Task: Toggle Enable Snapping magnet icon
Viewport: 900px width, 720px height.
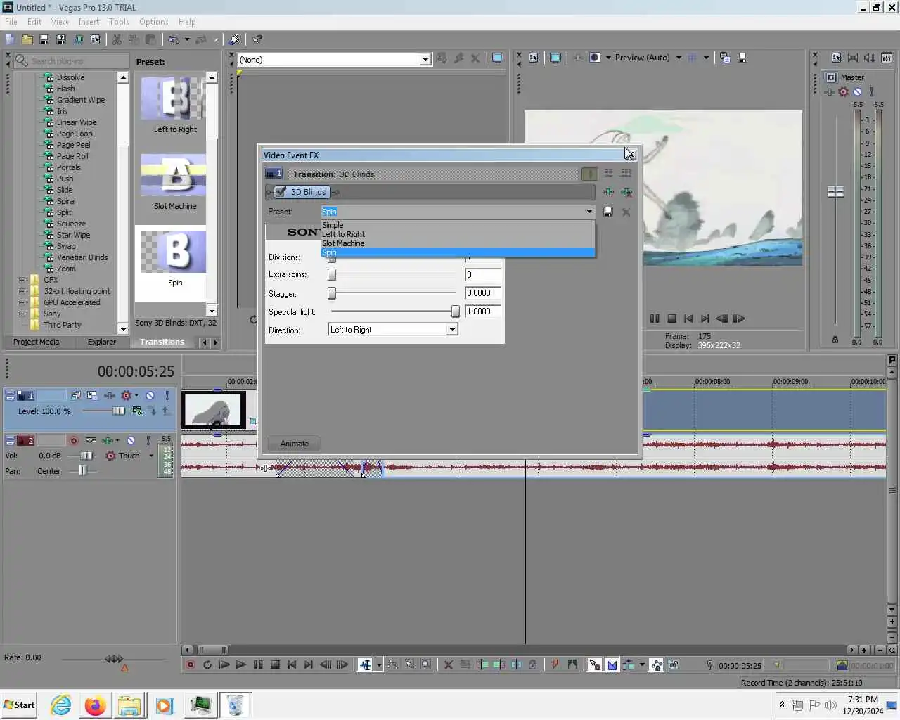Action: [x=595, y=664]
